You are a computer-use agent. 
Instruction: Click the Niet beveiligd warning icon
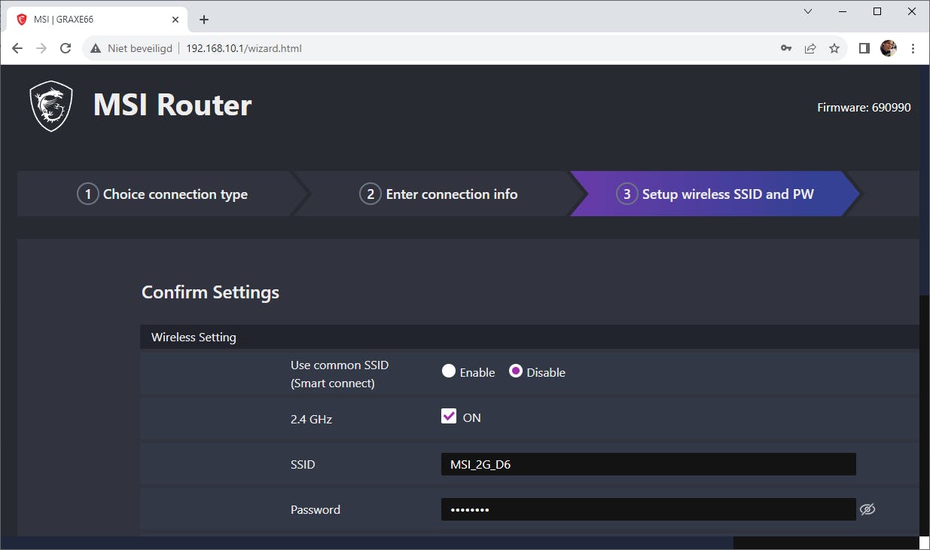(96, 48)
